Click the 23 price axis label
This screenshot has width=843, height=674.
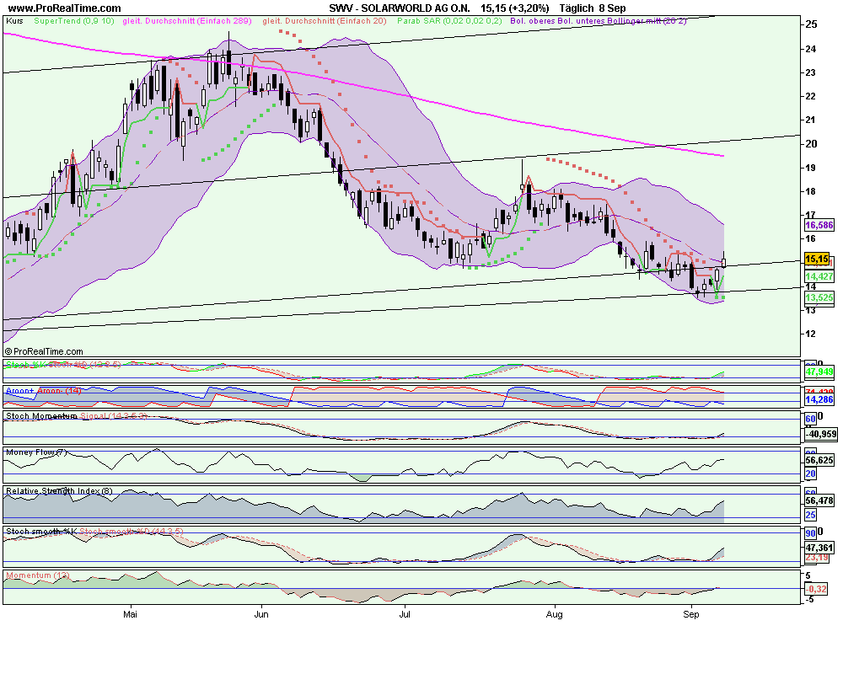[x=811, y=72]
